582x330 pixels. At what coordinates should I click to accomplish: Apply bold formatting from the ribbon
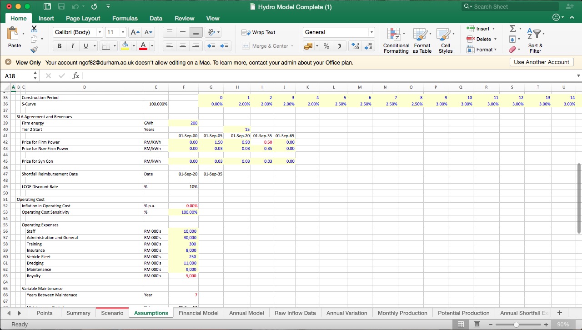(59, 46)
